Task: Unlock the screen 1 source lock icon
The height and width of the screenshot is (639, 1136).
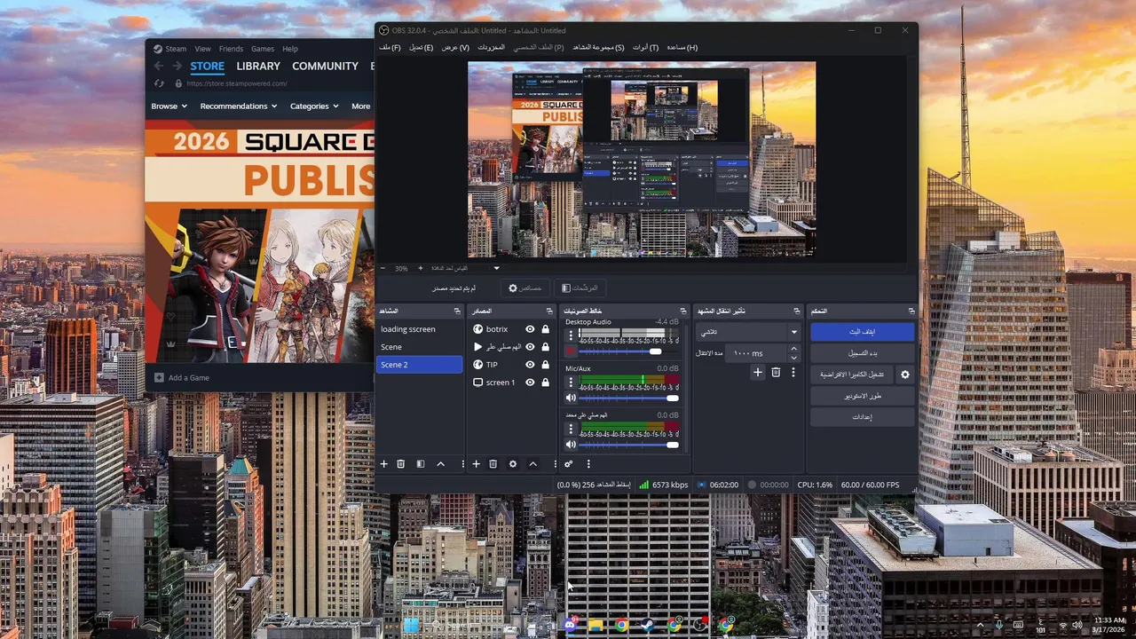Action: [545, 383]
